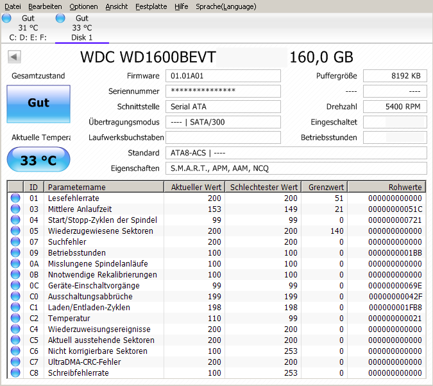Click status icon for Start/Stopp-Zyklen der Spindel
Screen dimensions: 433x386
(x=15, y=220)
